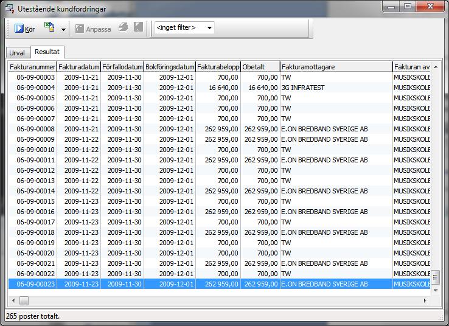449x326 pixels.
Task: Select invoice number 06-09-00014
Action: pos(35,191)
